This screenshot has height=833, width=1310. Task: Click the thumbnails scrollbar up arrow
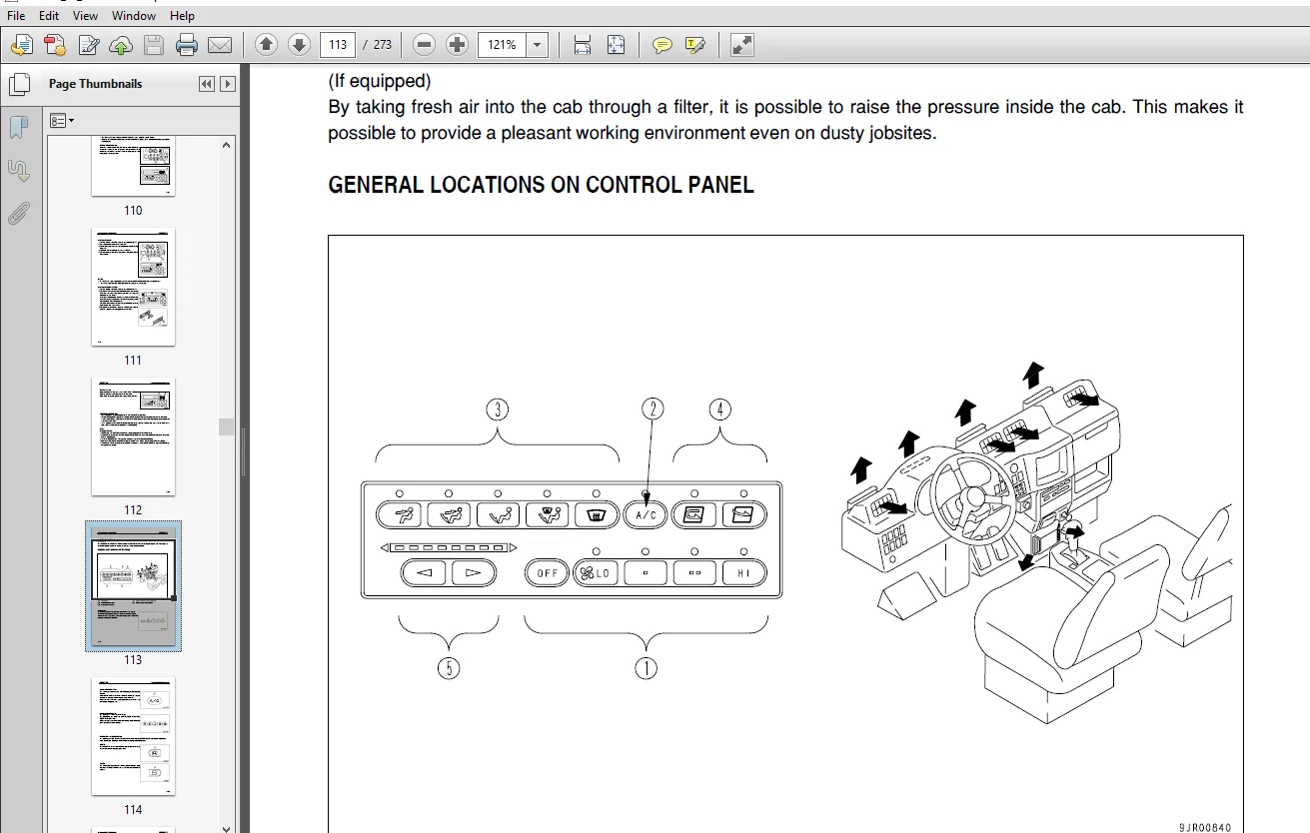tap(227, 145)
